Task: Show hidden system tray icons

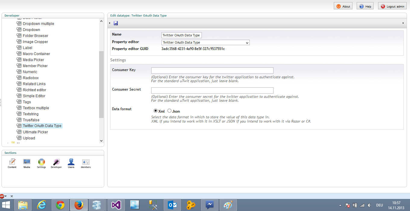Action: pos(340,205)
